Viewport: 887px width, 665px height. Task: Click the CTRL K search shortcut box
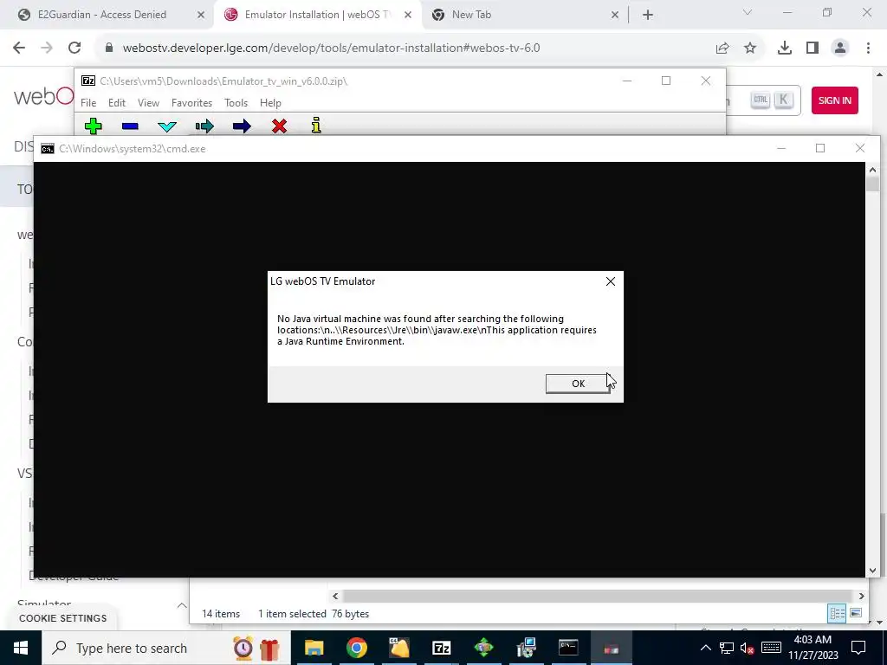[772, 100]
